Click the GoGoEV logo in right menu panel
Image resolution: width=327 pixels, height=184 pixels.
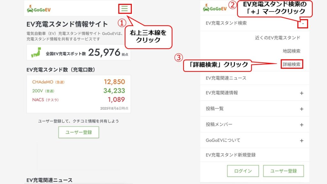(x=215, y=8)
